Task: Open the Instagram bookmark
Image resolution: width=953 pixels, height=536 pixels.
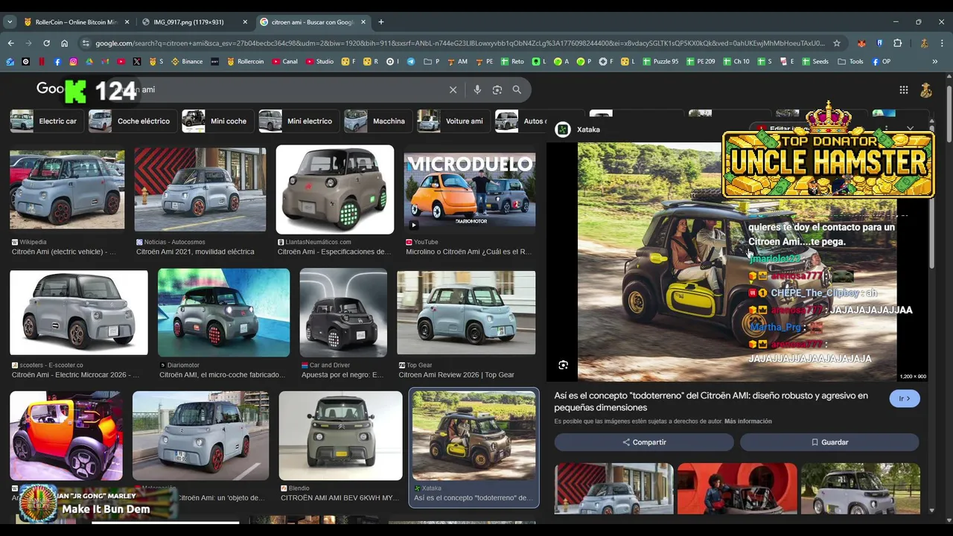Action: click(73, 62)
